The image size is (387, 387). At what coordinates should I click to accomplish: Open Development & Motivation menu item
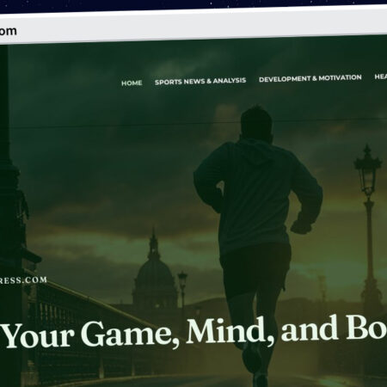coord(310,78)
